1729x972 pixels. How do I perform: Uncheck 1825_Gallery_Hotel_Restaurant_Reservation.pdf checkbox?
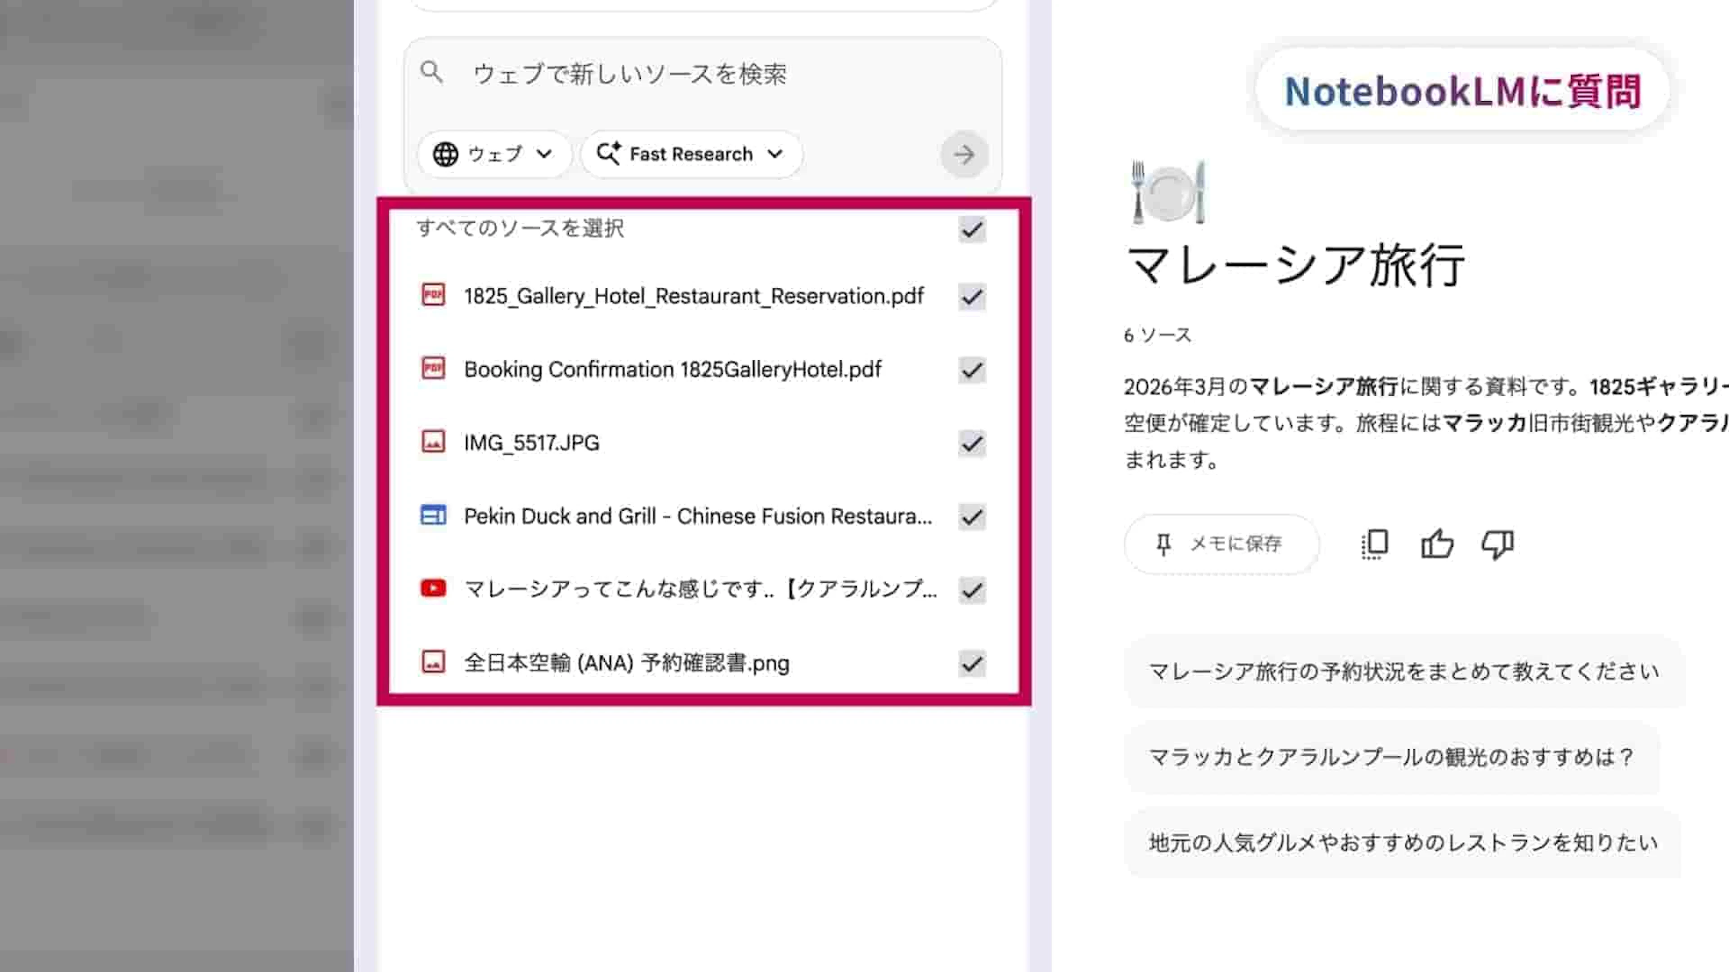tap(971, 297)
